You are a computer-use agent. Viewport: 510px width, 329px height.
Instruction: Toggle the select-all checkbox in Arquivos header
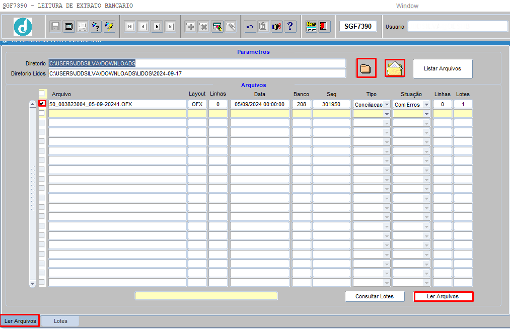point(42,94)
